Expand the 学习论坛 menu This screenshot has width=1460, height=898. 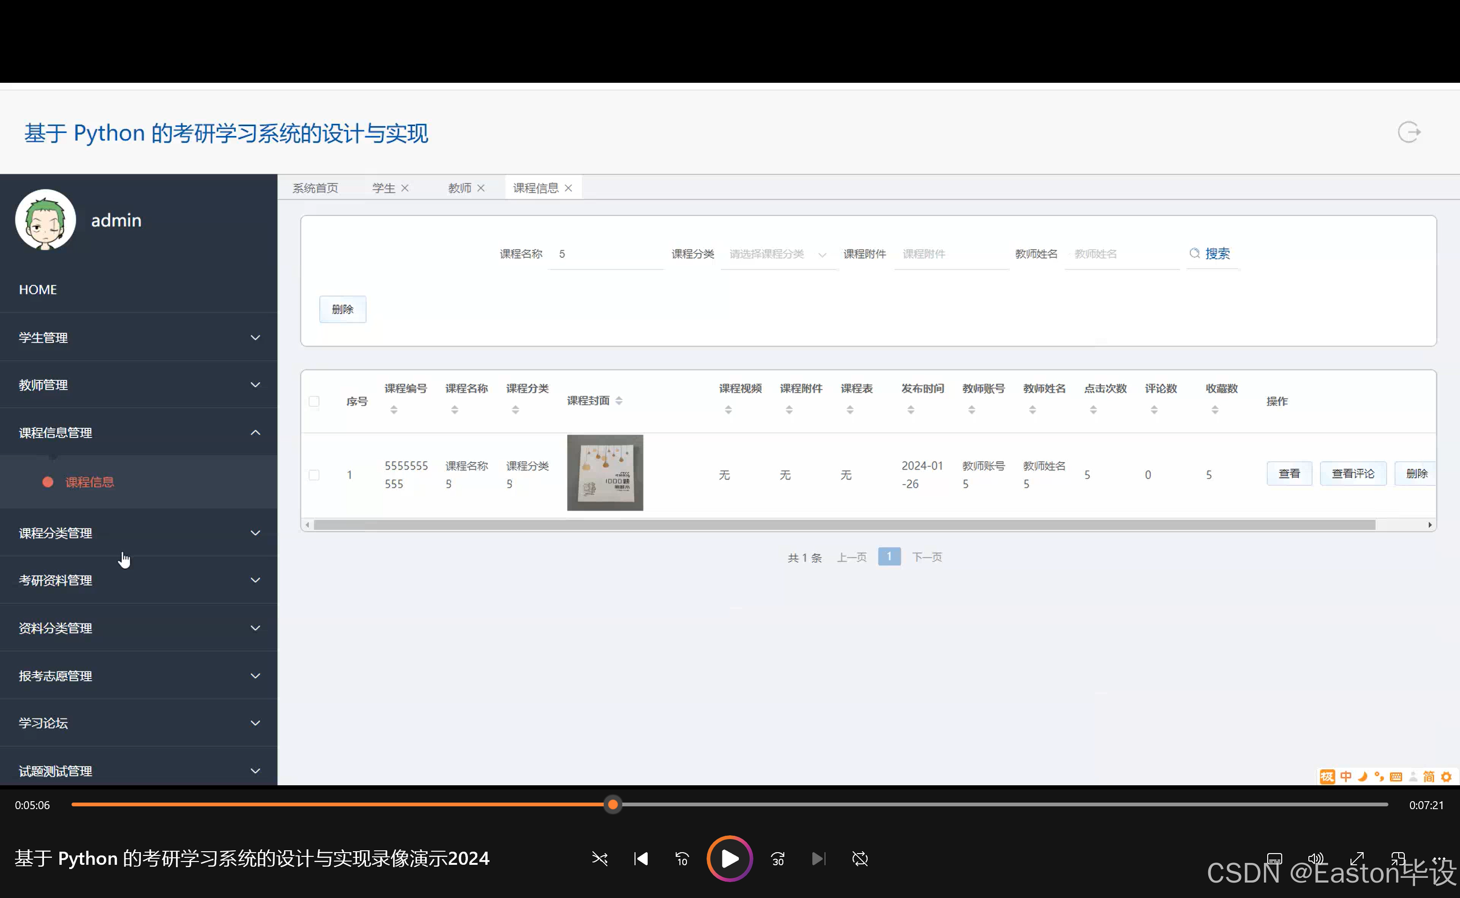pyautogui.click(x=139, y=723)
